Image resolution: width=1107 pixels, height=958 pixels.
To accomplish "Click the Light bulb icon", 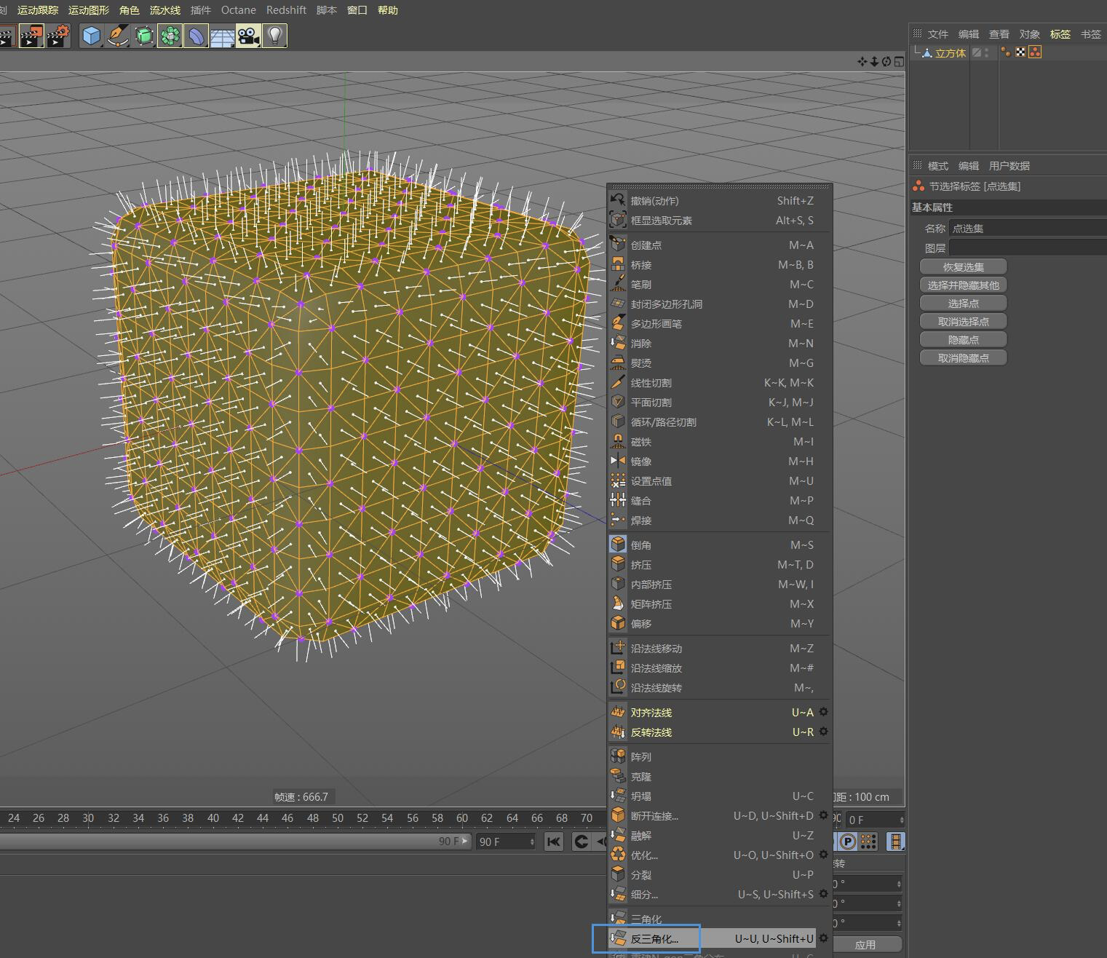I will [x=274, y=36].
